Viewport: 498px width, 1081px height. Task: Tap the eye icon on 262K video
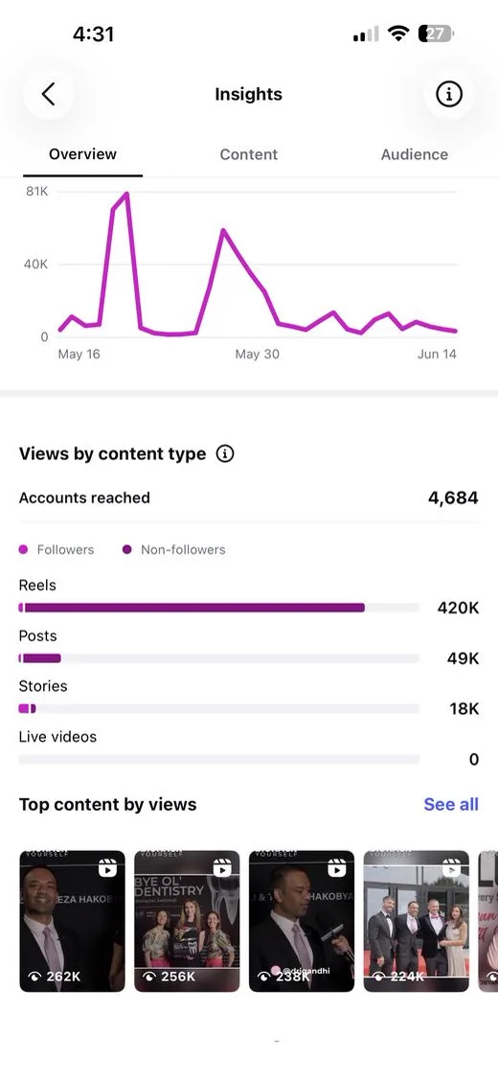pyautogui.click(x=34, y=977)
